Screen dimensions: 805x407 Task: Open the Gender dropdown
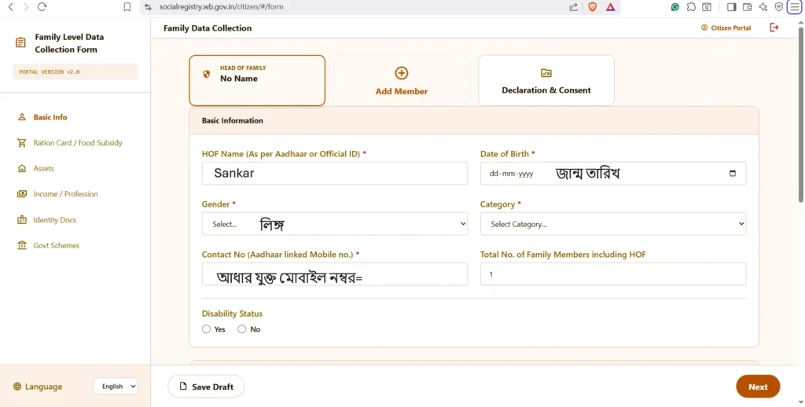[335, 224]
